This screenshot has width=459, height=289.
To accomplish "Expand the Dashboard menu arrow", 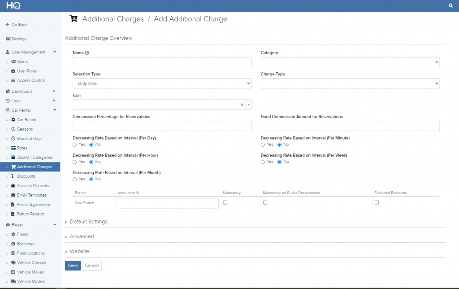I will pyautogui.click(x=54, y=91).
